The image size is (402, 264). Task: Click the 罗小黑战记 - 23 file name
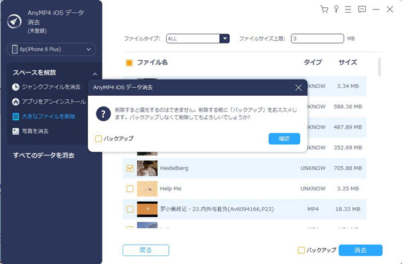[x=217, y=209]
